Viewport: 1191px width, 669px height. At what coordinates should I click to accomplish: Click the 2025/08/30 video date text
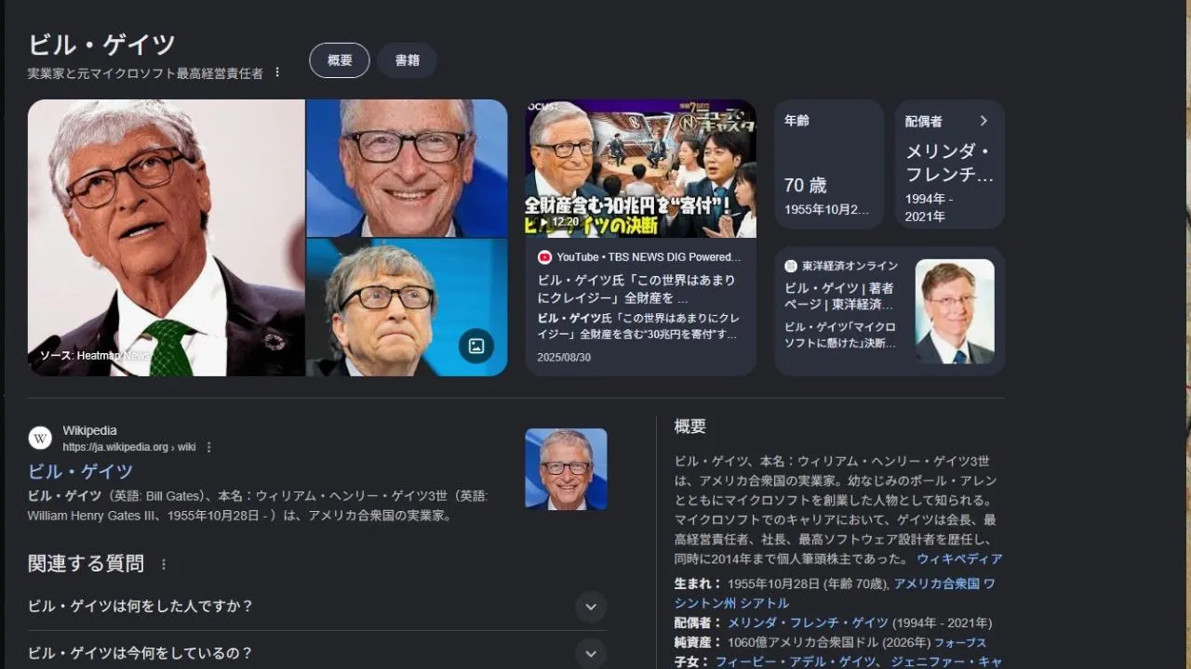(x=564, y=358)
